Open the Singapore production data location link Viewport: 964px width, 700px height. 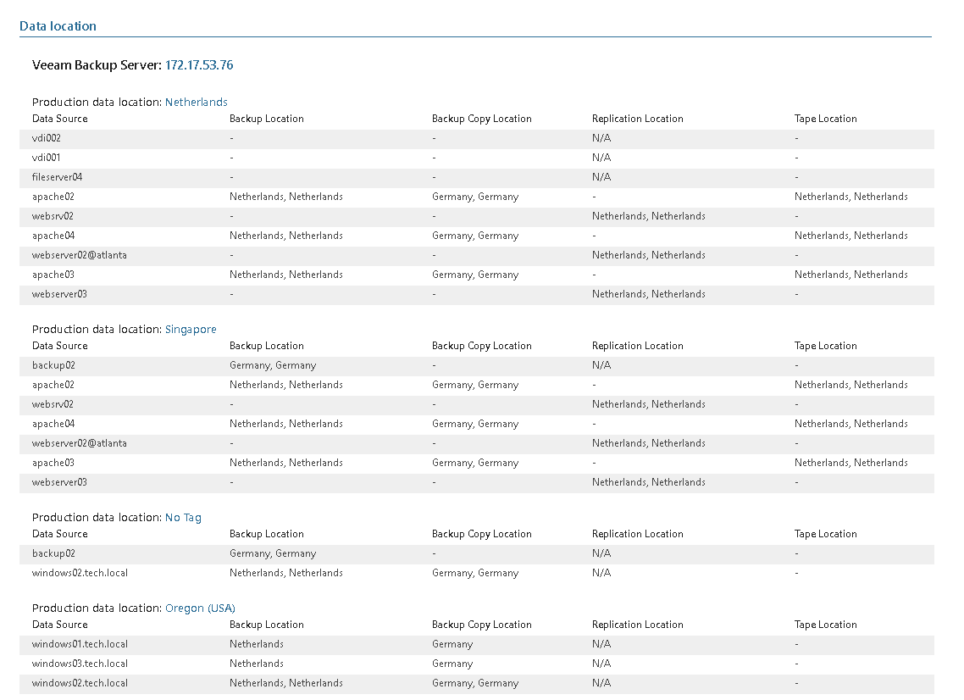pyautogui.click(x=191, y=329)
